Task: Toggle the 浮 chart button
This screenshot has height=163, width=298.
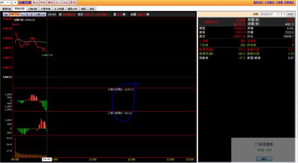Action: [27, 14]
